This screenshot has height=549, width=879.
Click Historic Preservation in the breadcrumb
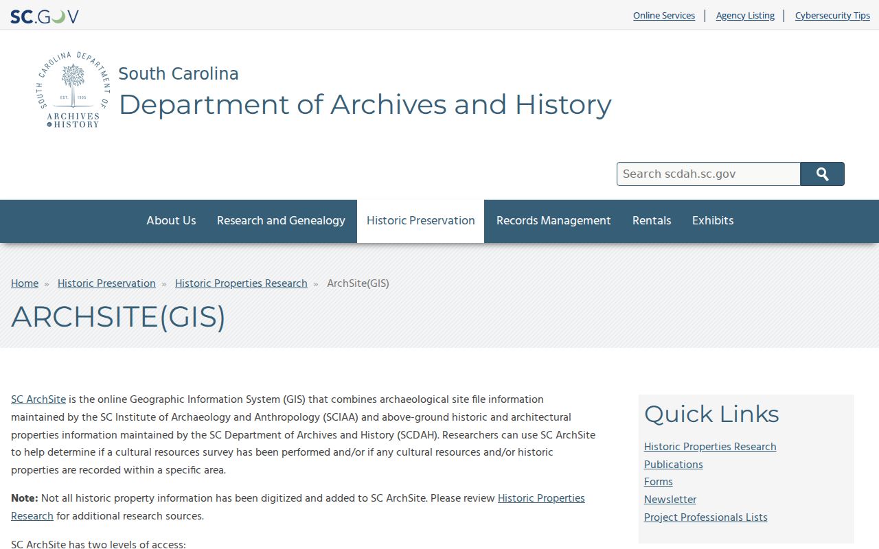[106, 283]
